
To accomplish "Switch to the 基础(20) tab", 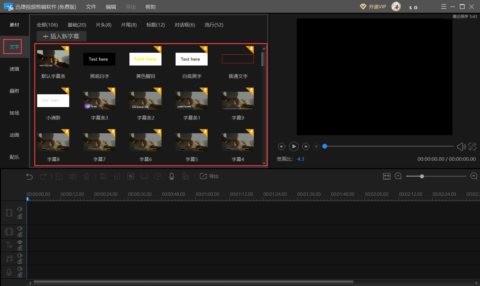I will coord(77,25).
